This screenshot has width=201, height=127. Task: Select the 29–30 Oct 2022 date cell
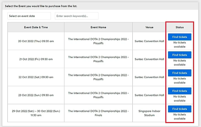coord(36,113)
